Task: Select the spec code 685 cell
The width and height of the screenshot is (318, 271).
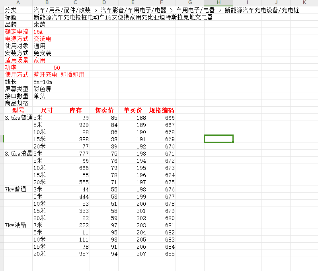Action: click(162, 253)
